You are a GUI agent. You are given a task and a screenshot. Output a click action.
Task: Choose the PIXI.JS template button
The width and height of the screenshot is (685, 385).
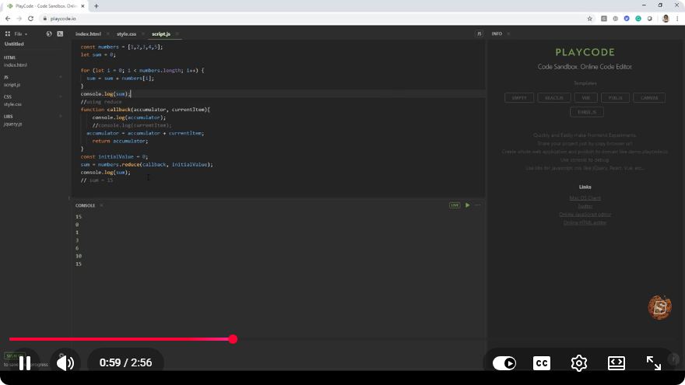615,98
